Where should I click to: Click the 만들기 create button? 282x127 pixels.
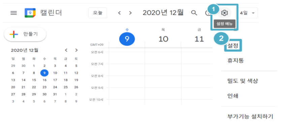click(25, 34)
